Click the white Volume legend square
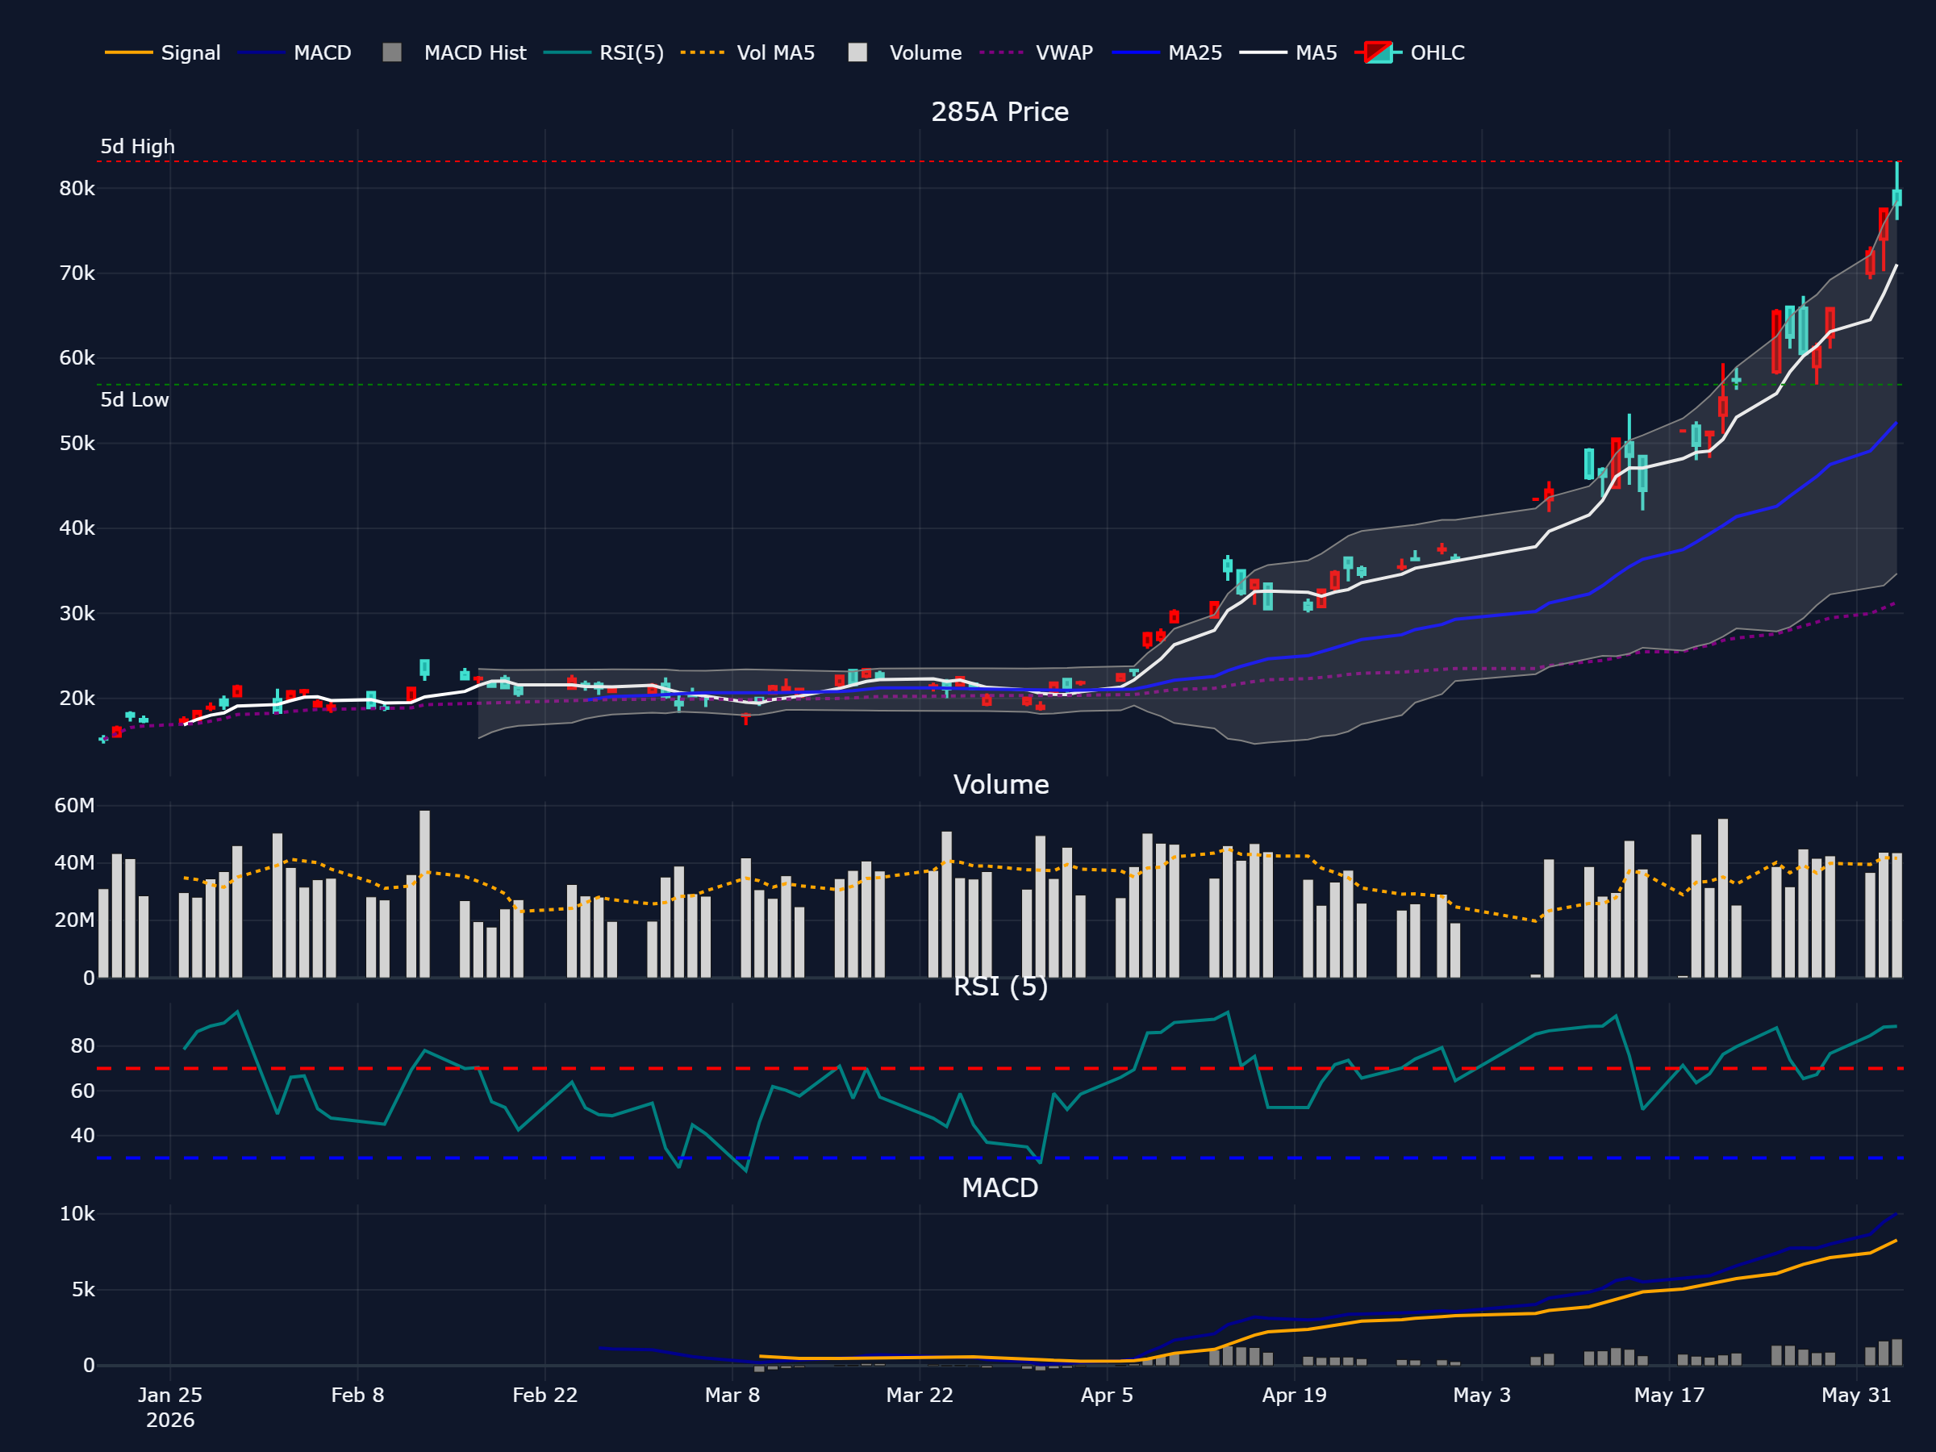Screen dimensions: 1936x1452 coord(857,52)
